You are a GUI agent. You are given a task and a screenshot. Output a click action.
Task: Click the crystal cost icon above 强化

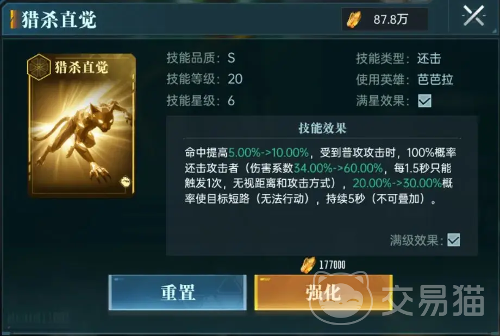308,265
